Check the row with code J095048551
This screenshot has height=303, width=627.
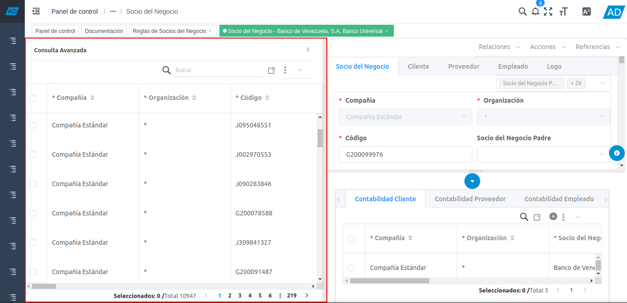tap(33, 125)
